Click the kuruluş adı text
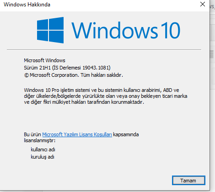This screenshot has width=215, height=192. pos(43,157)
